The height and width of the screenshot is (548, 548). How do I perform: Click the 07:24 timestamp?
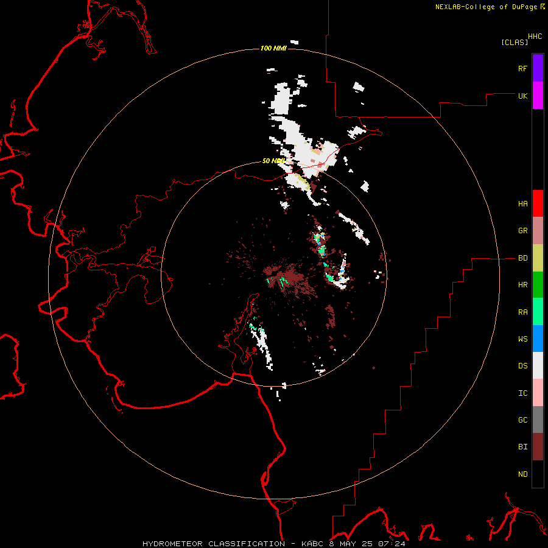[x=392, y=544]
